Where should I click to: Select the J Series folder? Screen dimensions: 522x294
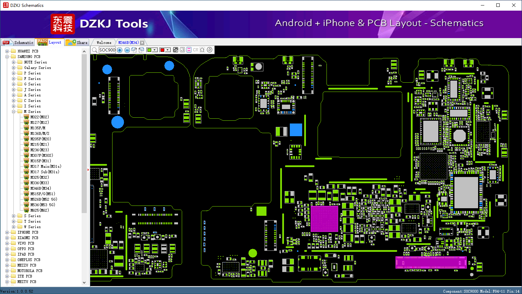[32, 90]
